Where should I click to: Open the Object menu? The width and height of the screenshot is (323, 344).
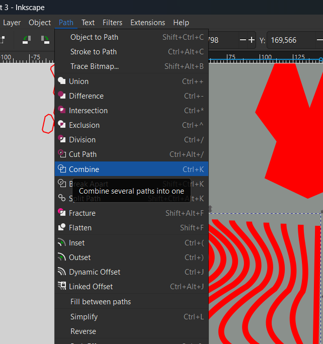pyautogui.click(x=40, y=23)
